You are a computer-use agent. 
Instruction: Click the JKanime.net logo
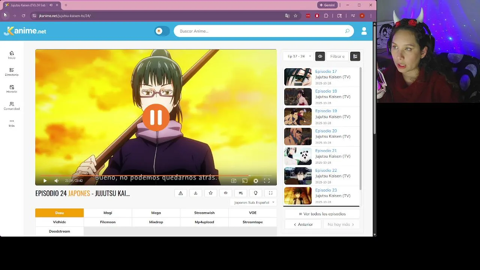(x=25, y=31)
